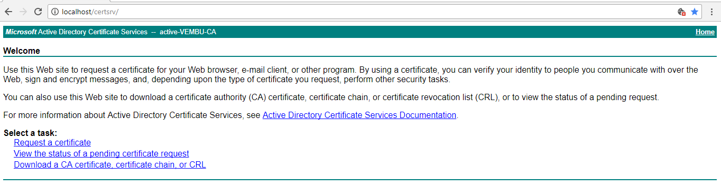View the status of a pending certificate request

(101, 153)
